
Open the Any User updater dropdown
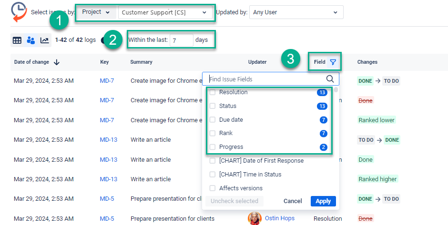point(296,12)
